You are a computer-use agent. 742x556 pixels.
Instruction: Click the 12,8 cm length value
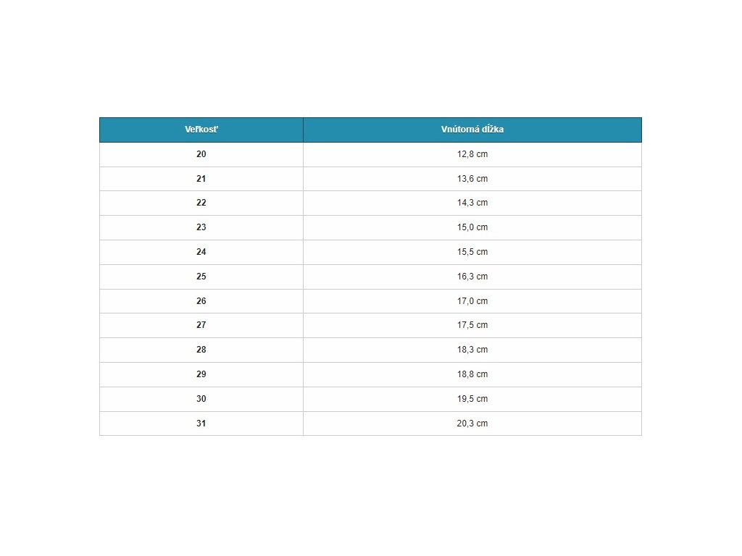pos(472,154)
